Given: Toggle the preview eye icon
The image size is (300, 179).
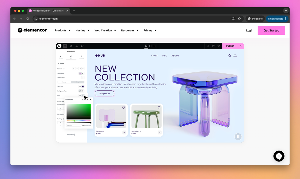Looking at the screenshot, I should click(x=218, y=46).
